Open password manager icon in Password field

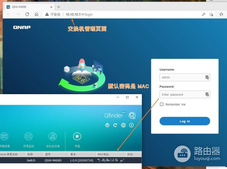207,95
